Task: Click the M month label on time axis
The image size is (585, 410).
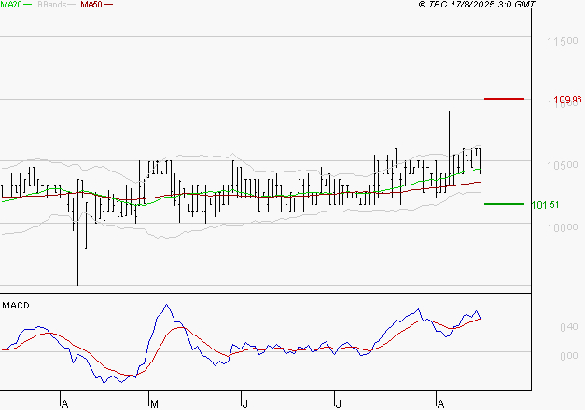Action: (x=154, y=403)
